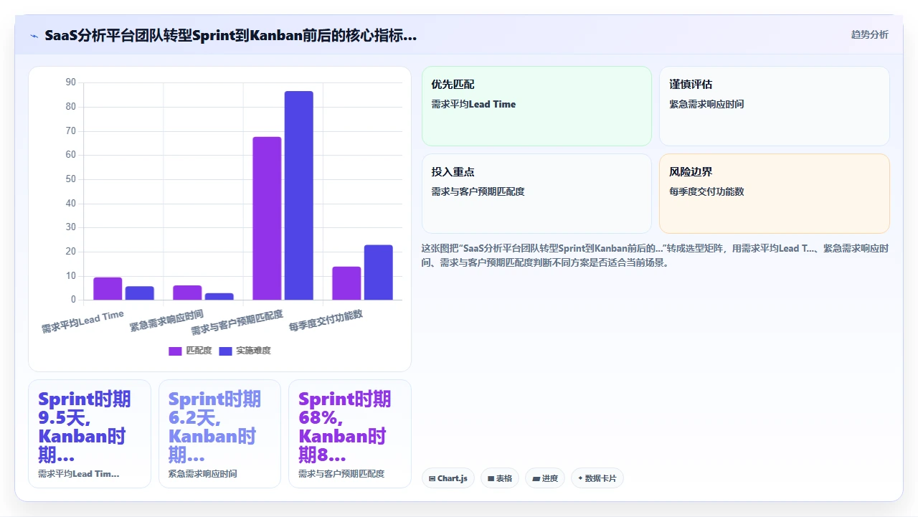Viewport: 918px width, 517px height.
Task: Click the icon inside the 表格 chip
Action: pos(491,478)
